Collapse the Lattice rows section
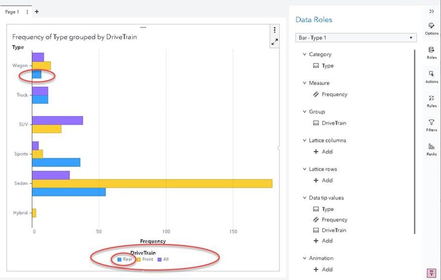 click(304, 169)
